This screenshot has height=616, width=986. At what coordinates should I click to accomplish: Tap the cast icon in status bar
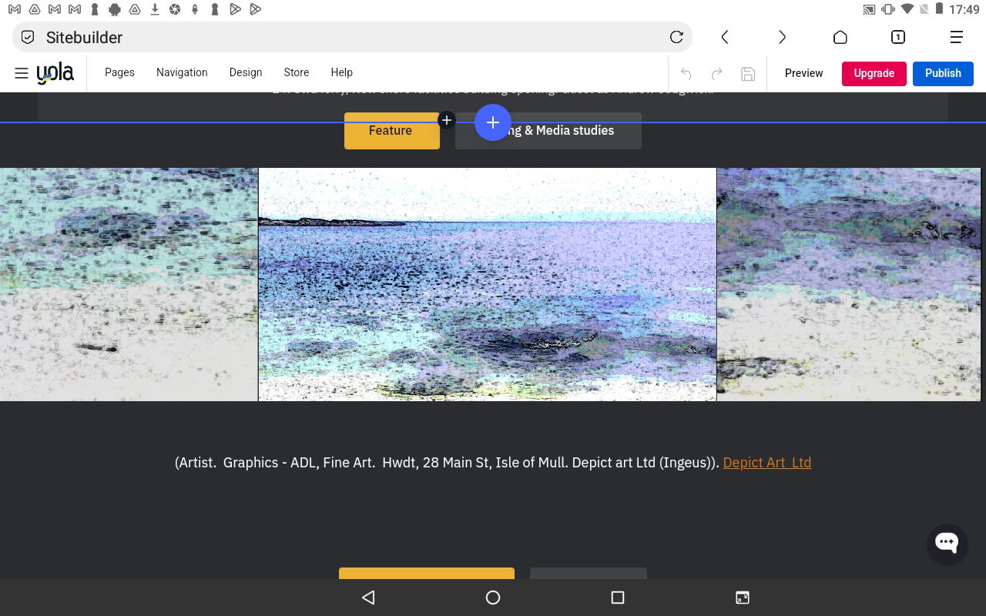869,9
